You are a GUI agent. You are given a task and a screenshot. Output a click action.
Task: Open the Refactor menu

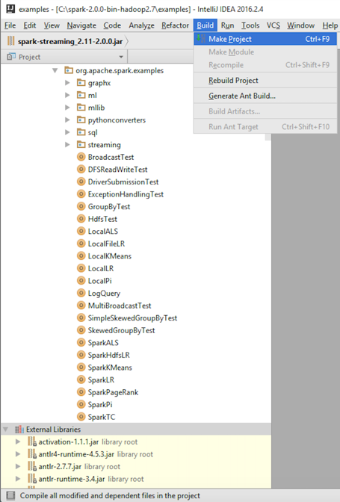pos(175,25)
